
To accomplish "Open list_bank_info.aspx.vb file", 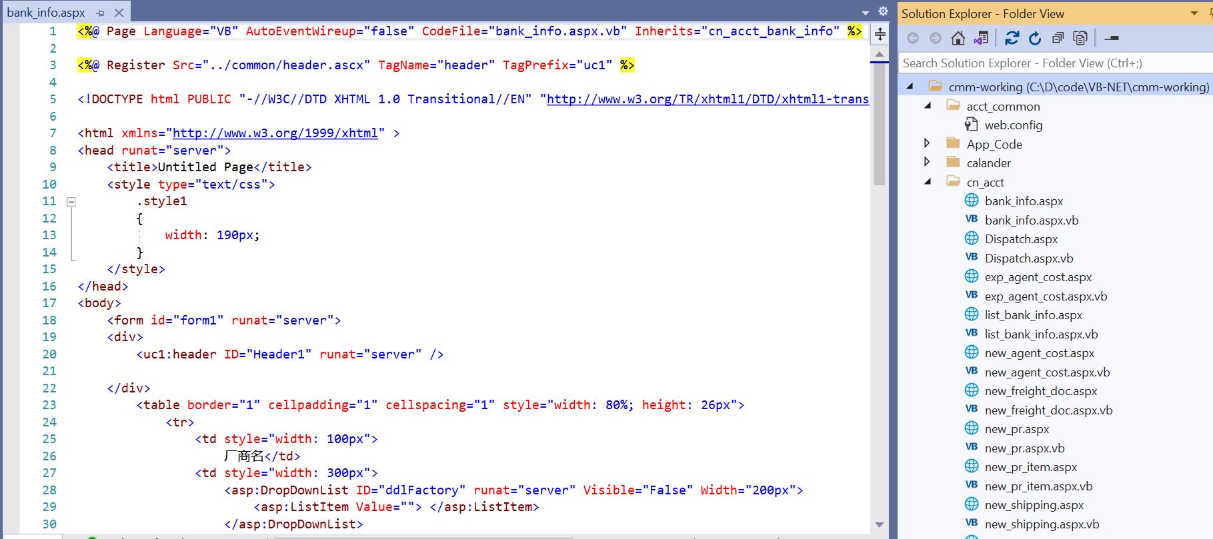I will [1041, 334].
